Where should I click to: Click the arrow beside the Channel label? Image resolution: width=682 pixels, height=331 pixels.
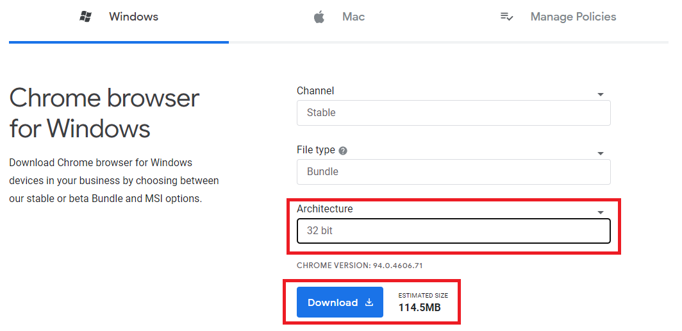(601, 94)
